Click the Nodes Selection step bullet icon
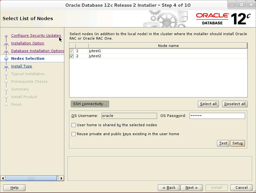This screenshot has width=256, height=193. click(x=6, y=58)
